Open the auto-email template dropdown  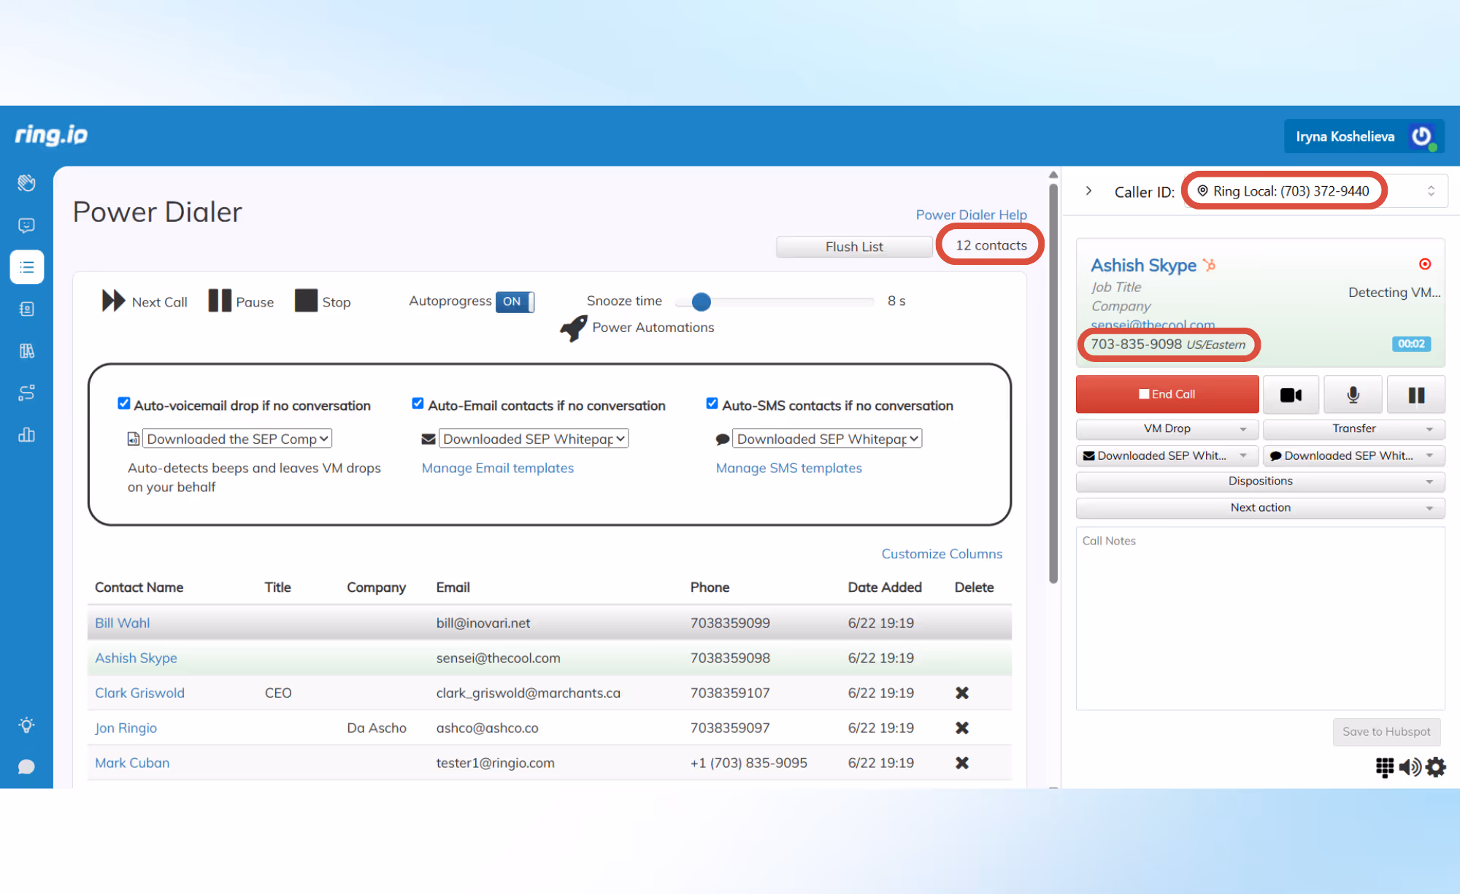534,439
